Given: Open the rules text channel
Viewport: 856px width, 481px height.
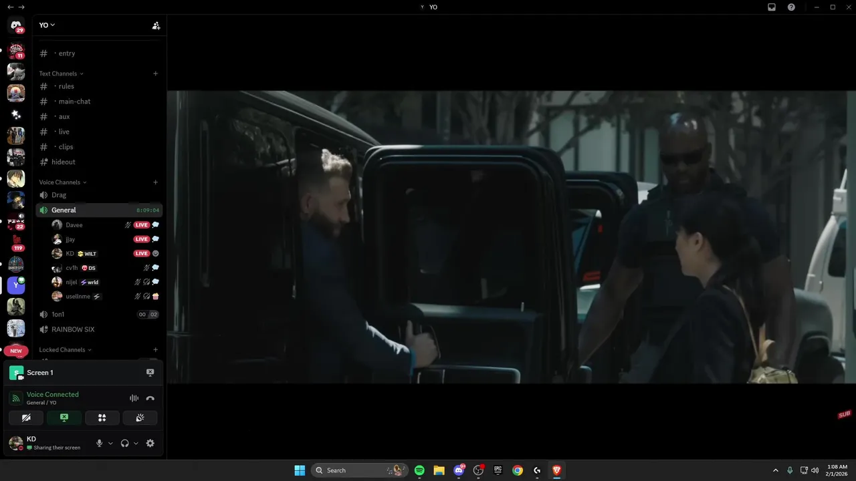Looking at the screenshot, I should 99,86.
